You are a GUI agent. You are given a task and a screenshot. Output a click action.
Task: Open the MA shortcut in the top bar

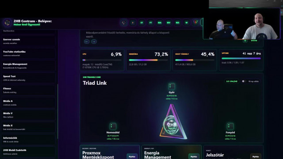[x=160, y=23]
